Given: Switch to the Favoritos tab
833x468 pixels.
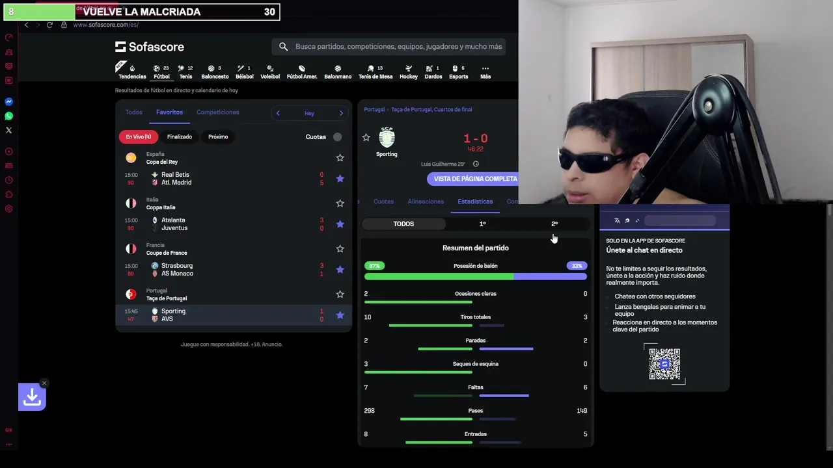Looking at the screenshot, I should [169, 112].
